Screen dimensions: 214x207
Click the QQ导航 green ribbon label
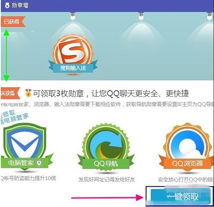click(x=106, y=163)
